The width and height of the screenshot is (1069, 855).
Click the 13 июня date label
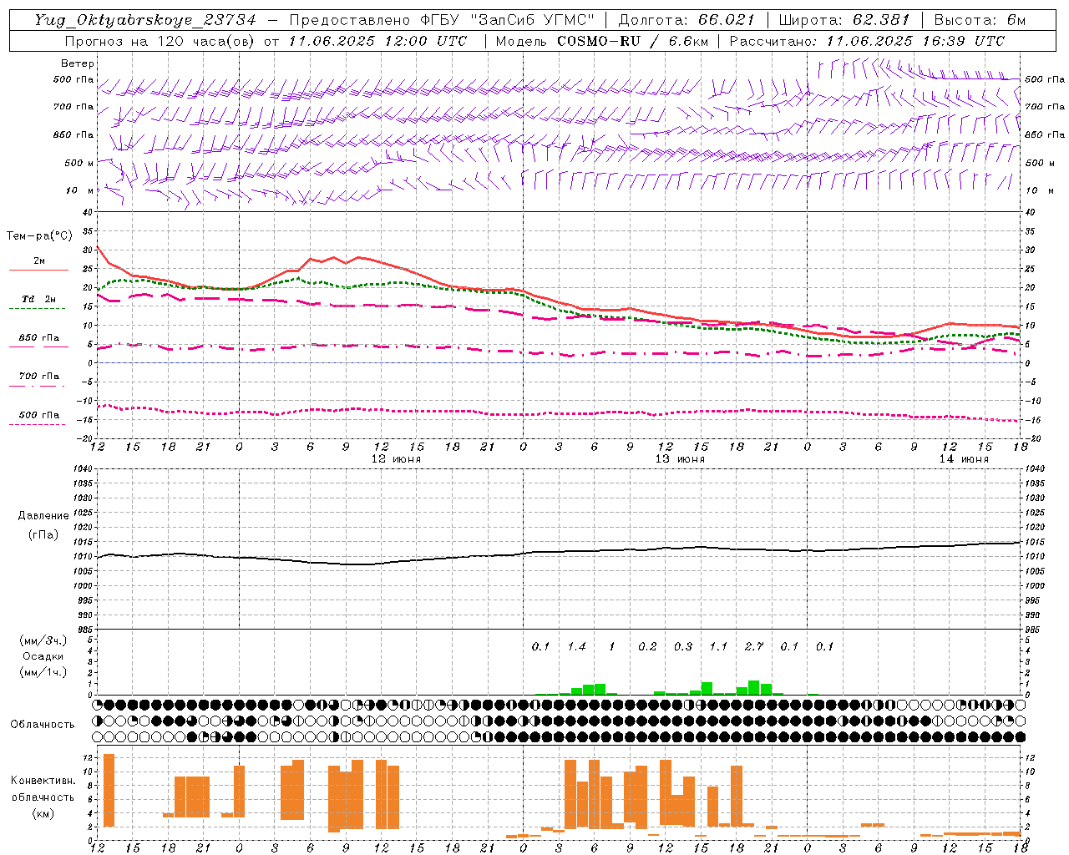(680, 459)
